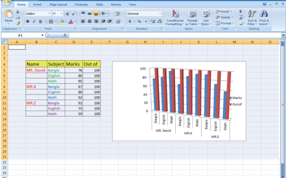Image resolution: width=286 pixels, height=178 pixels.
Task: Toggle Underline formatting
Action: pyautogui.click(x=40, y=21)
